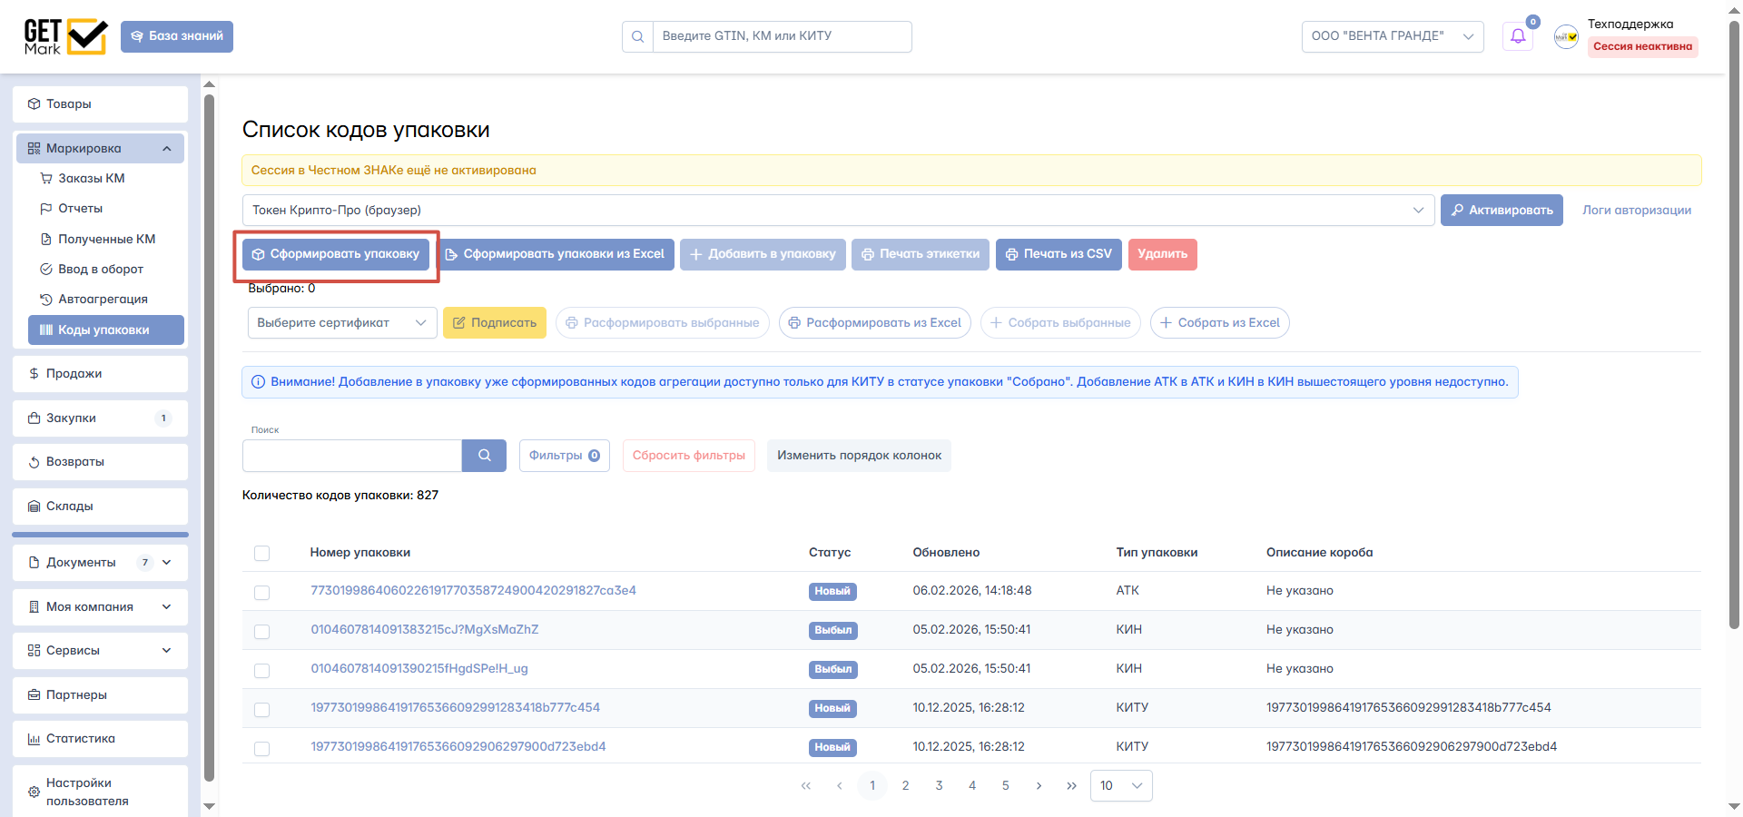1743x817 pixels.
Task: Click Изменить порядок колонок button
Action: [x=859, y=456]
